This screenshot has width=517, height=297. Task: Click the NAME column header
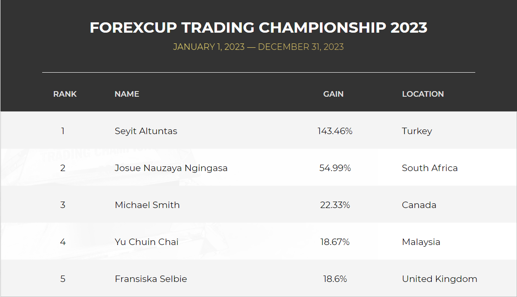tap(127, 94)
